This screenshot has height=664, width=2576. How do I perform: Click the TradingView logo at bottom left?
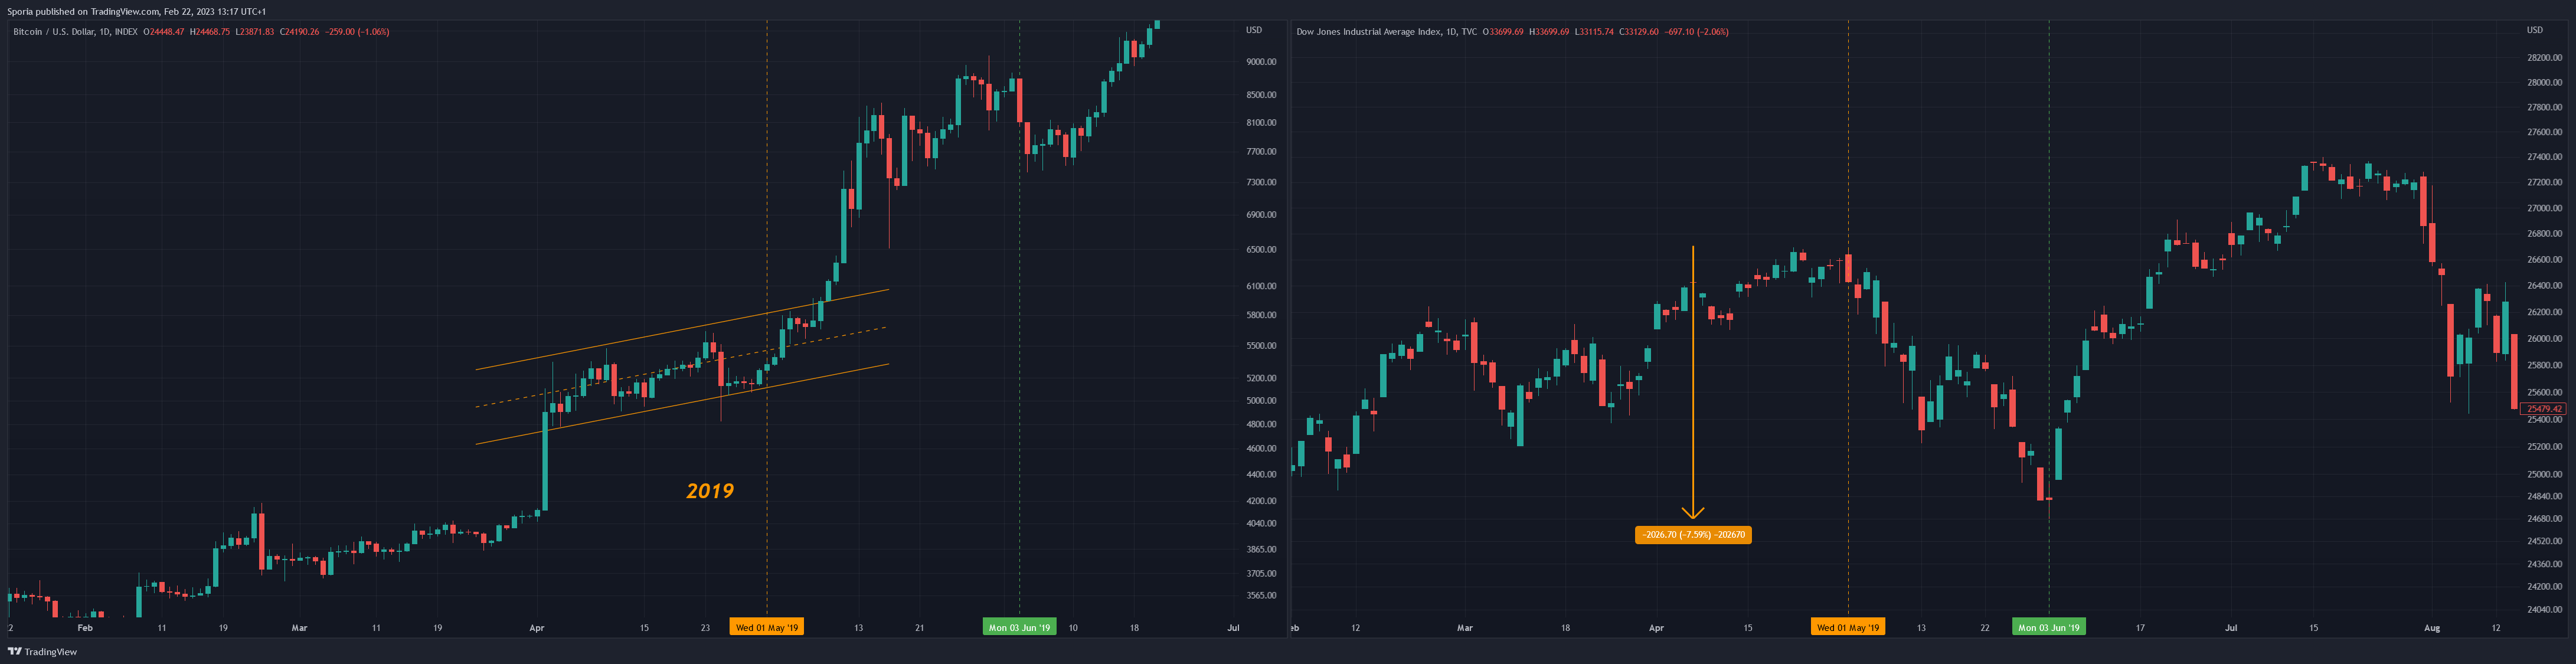click(x=42, y=652)
